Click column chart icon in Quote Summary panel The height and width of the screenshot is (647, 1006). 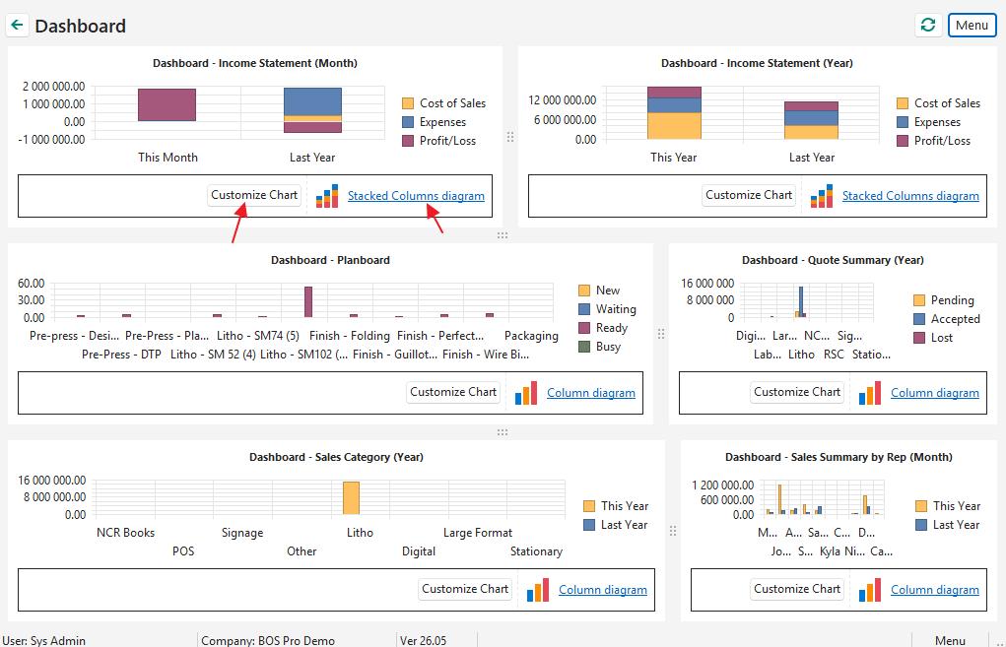coord(870,393)
